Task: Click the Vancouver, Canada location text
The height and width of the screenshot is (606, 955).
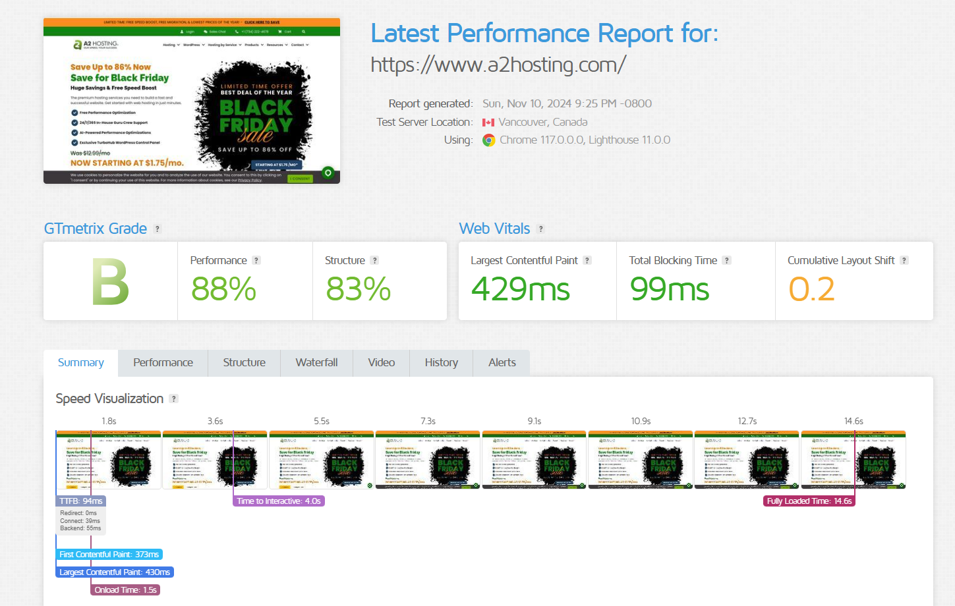Action: tap(542, 123)
